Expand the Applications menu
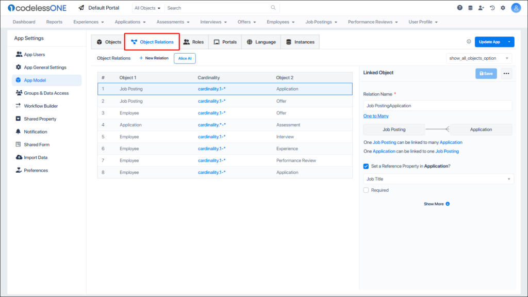 click(x=130, y=22)
